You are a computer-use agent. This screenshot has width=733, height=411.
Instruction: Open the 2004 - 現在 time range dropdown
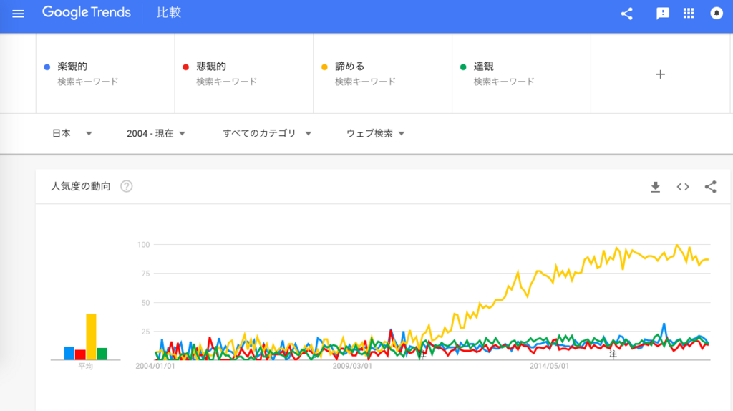coord(156,133)
